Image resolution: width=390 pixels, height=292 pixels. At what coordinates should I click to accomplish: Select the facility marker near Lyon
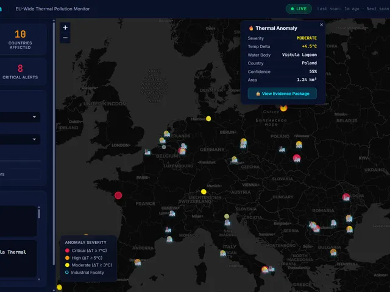tap(172, 213)
